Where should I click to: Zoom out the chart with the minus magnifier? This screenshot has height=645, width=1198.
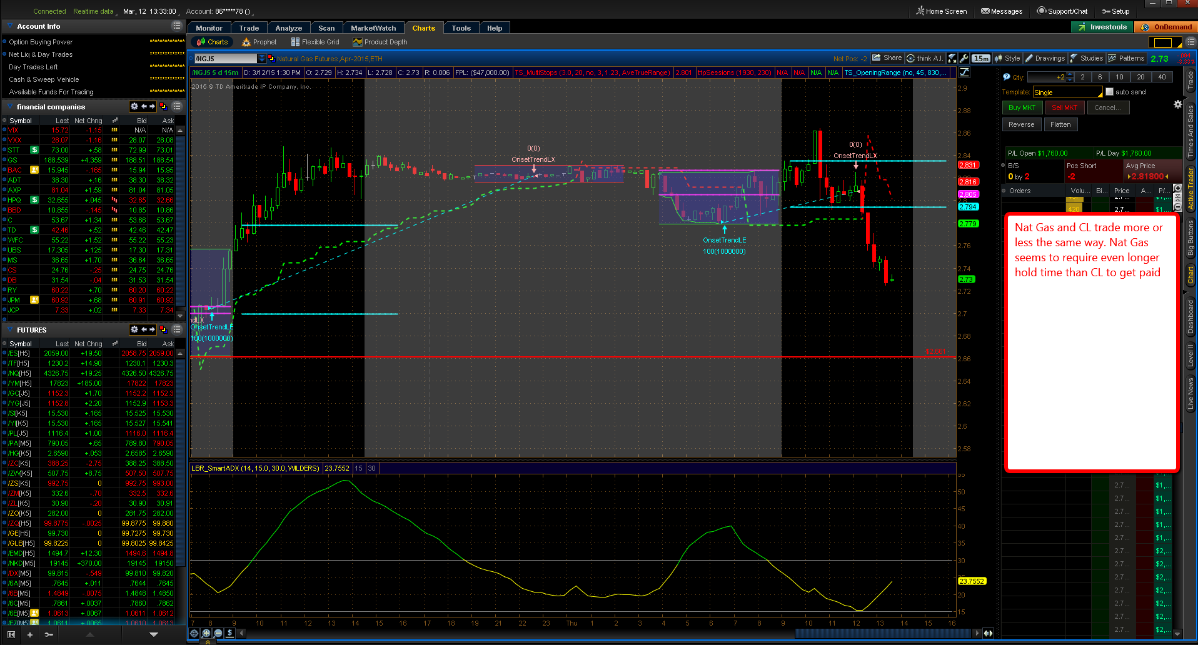218,633
